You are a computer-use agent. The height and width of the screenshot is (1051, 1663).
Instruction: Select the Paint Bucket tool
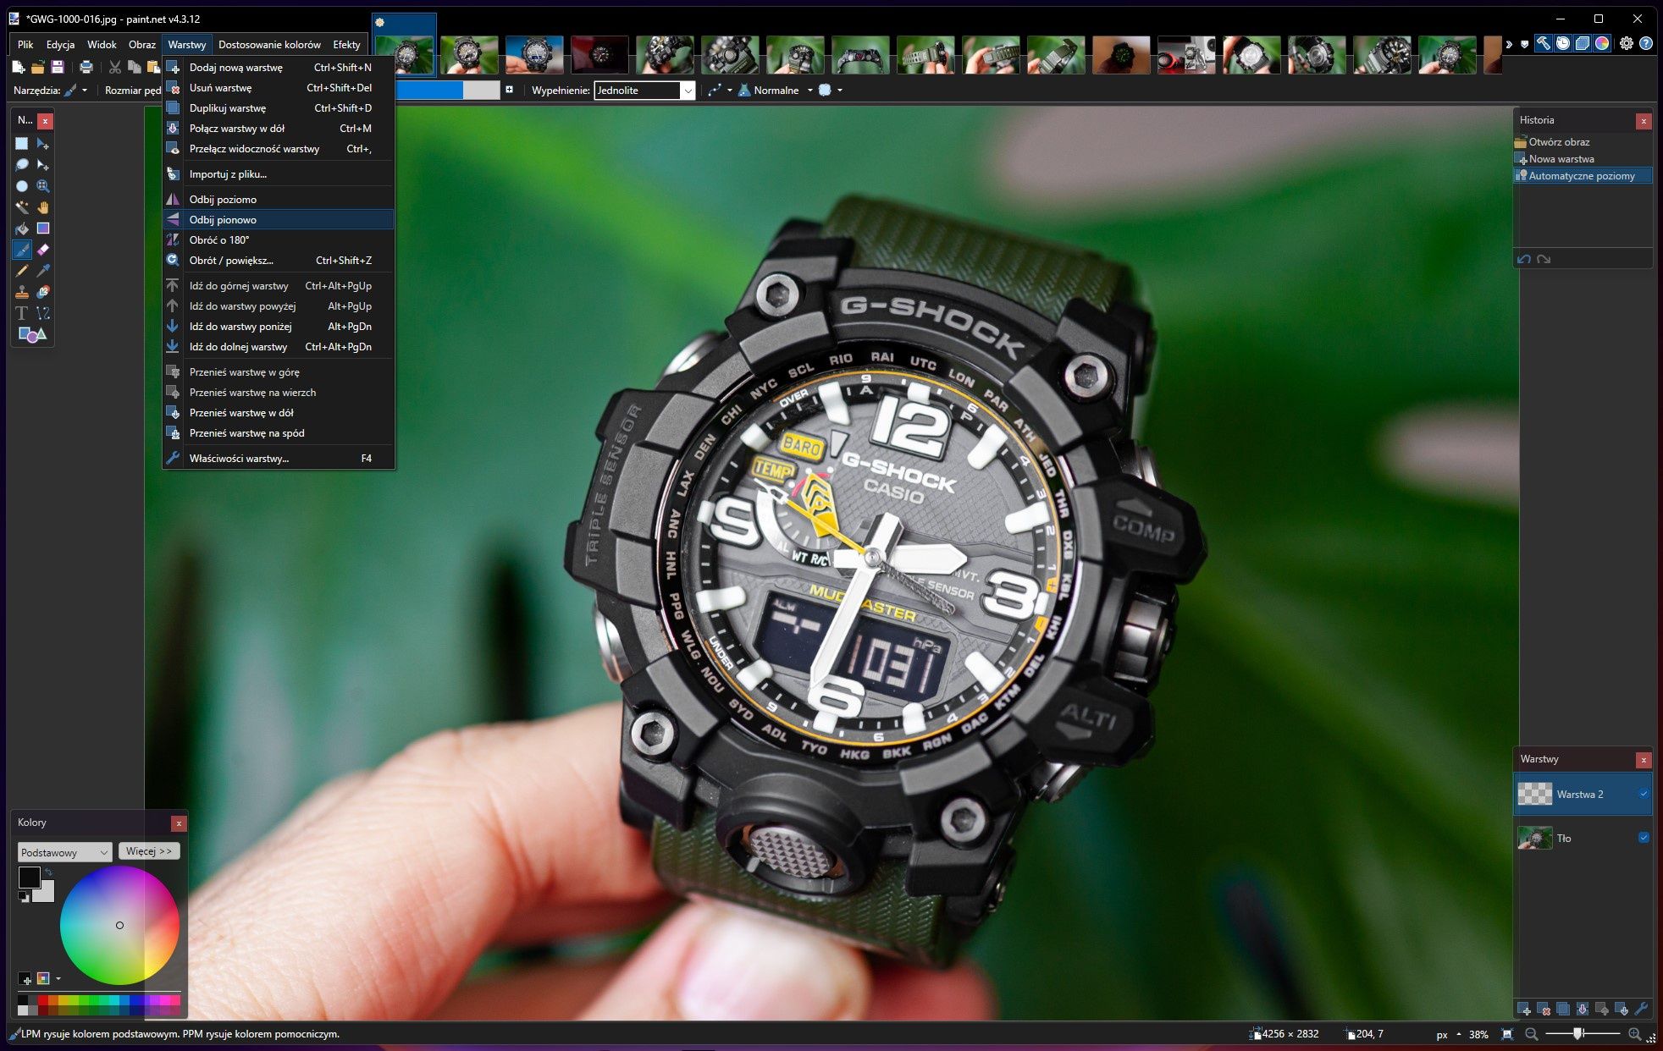pyautogui.click(x=22, y=228)
